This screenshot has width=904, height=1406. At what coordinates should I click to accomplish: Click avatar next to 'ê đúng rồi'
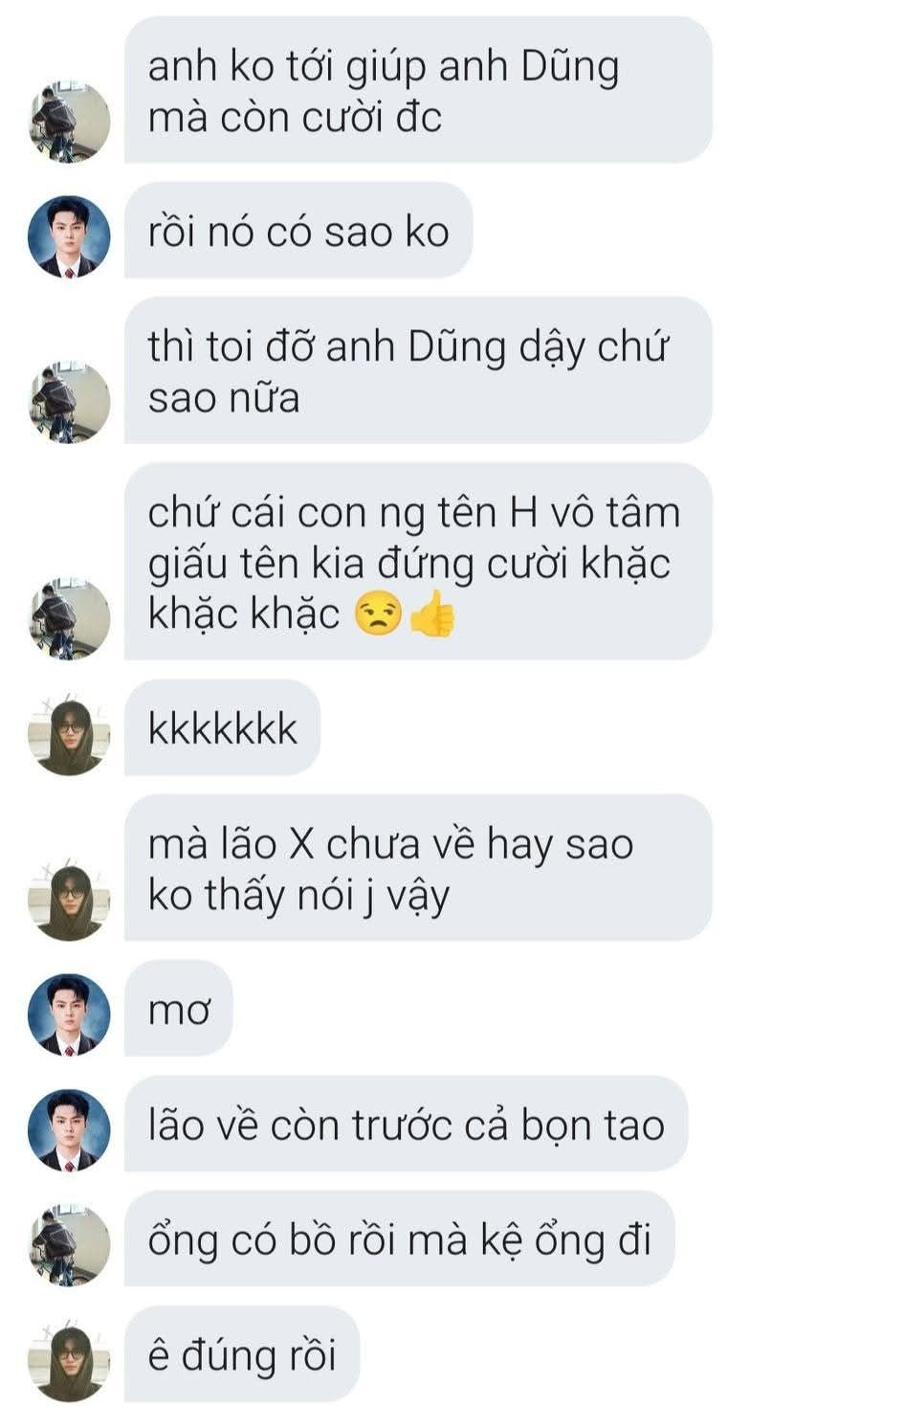[x=69, y=1360]
